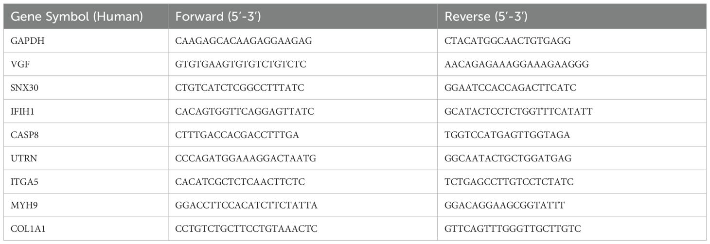Click the Reverse (5′-3′) column header
The height and width of the screenshot is (244, 710).
tap(486, 17)
